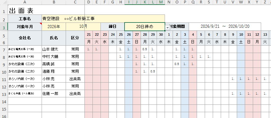This screenshot has height=118, width=271.
Task: Click the 0.5 value in 高橋 誠's row
Action: coord(177,64)
